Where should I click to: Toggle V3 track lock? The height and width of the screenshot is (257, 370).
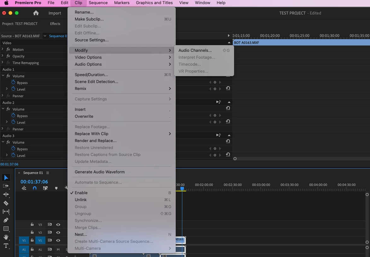point(32,224)
